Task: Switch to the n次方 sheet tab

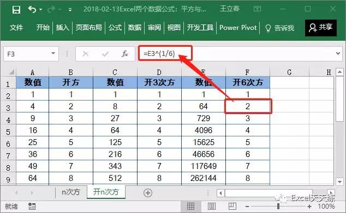Action: (x=70, y=192)
